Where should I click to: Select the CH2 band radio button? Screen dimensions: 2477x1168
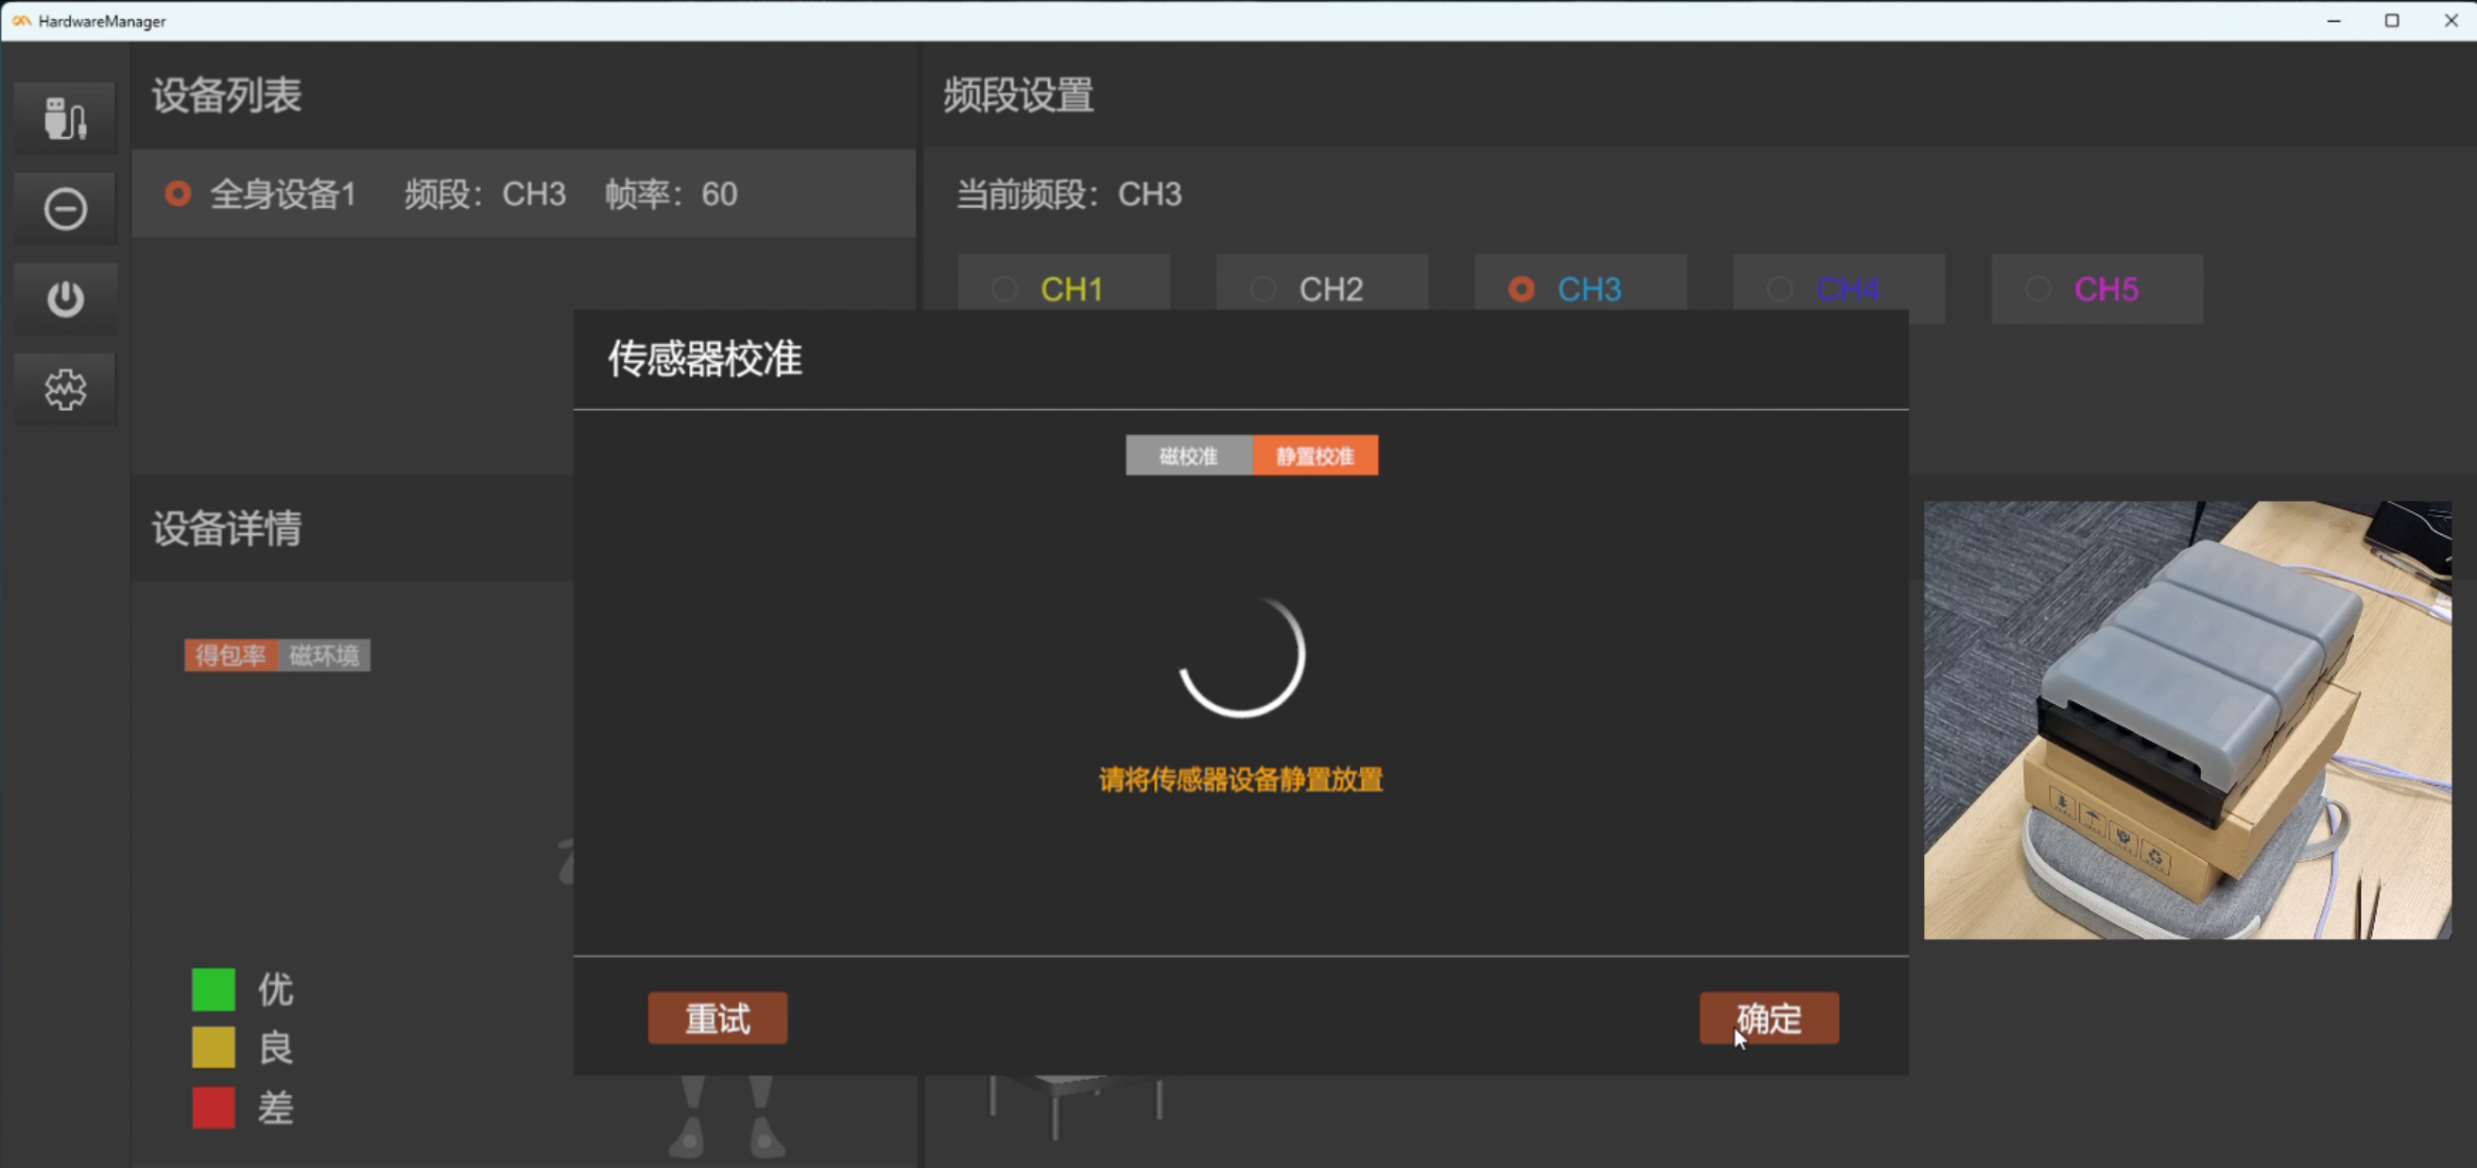click(x=1263, y=288)
